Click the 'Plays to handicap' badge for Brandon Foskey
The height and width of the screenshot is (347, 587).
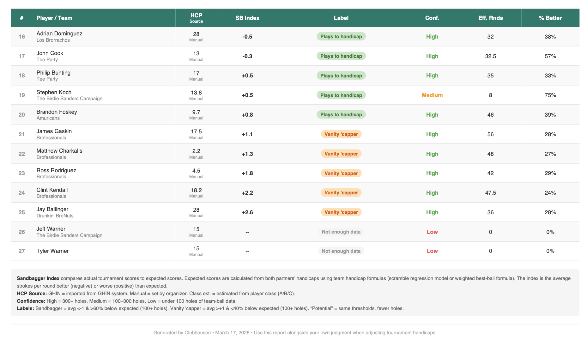coord(341,114)
